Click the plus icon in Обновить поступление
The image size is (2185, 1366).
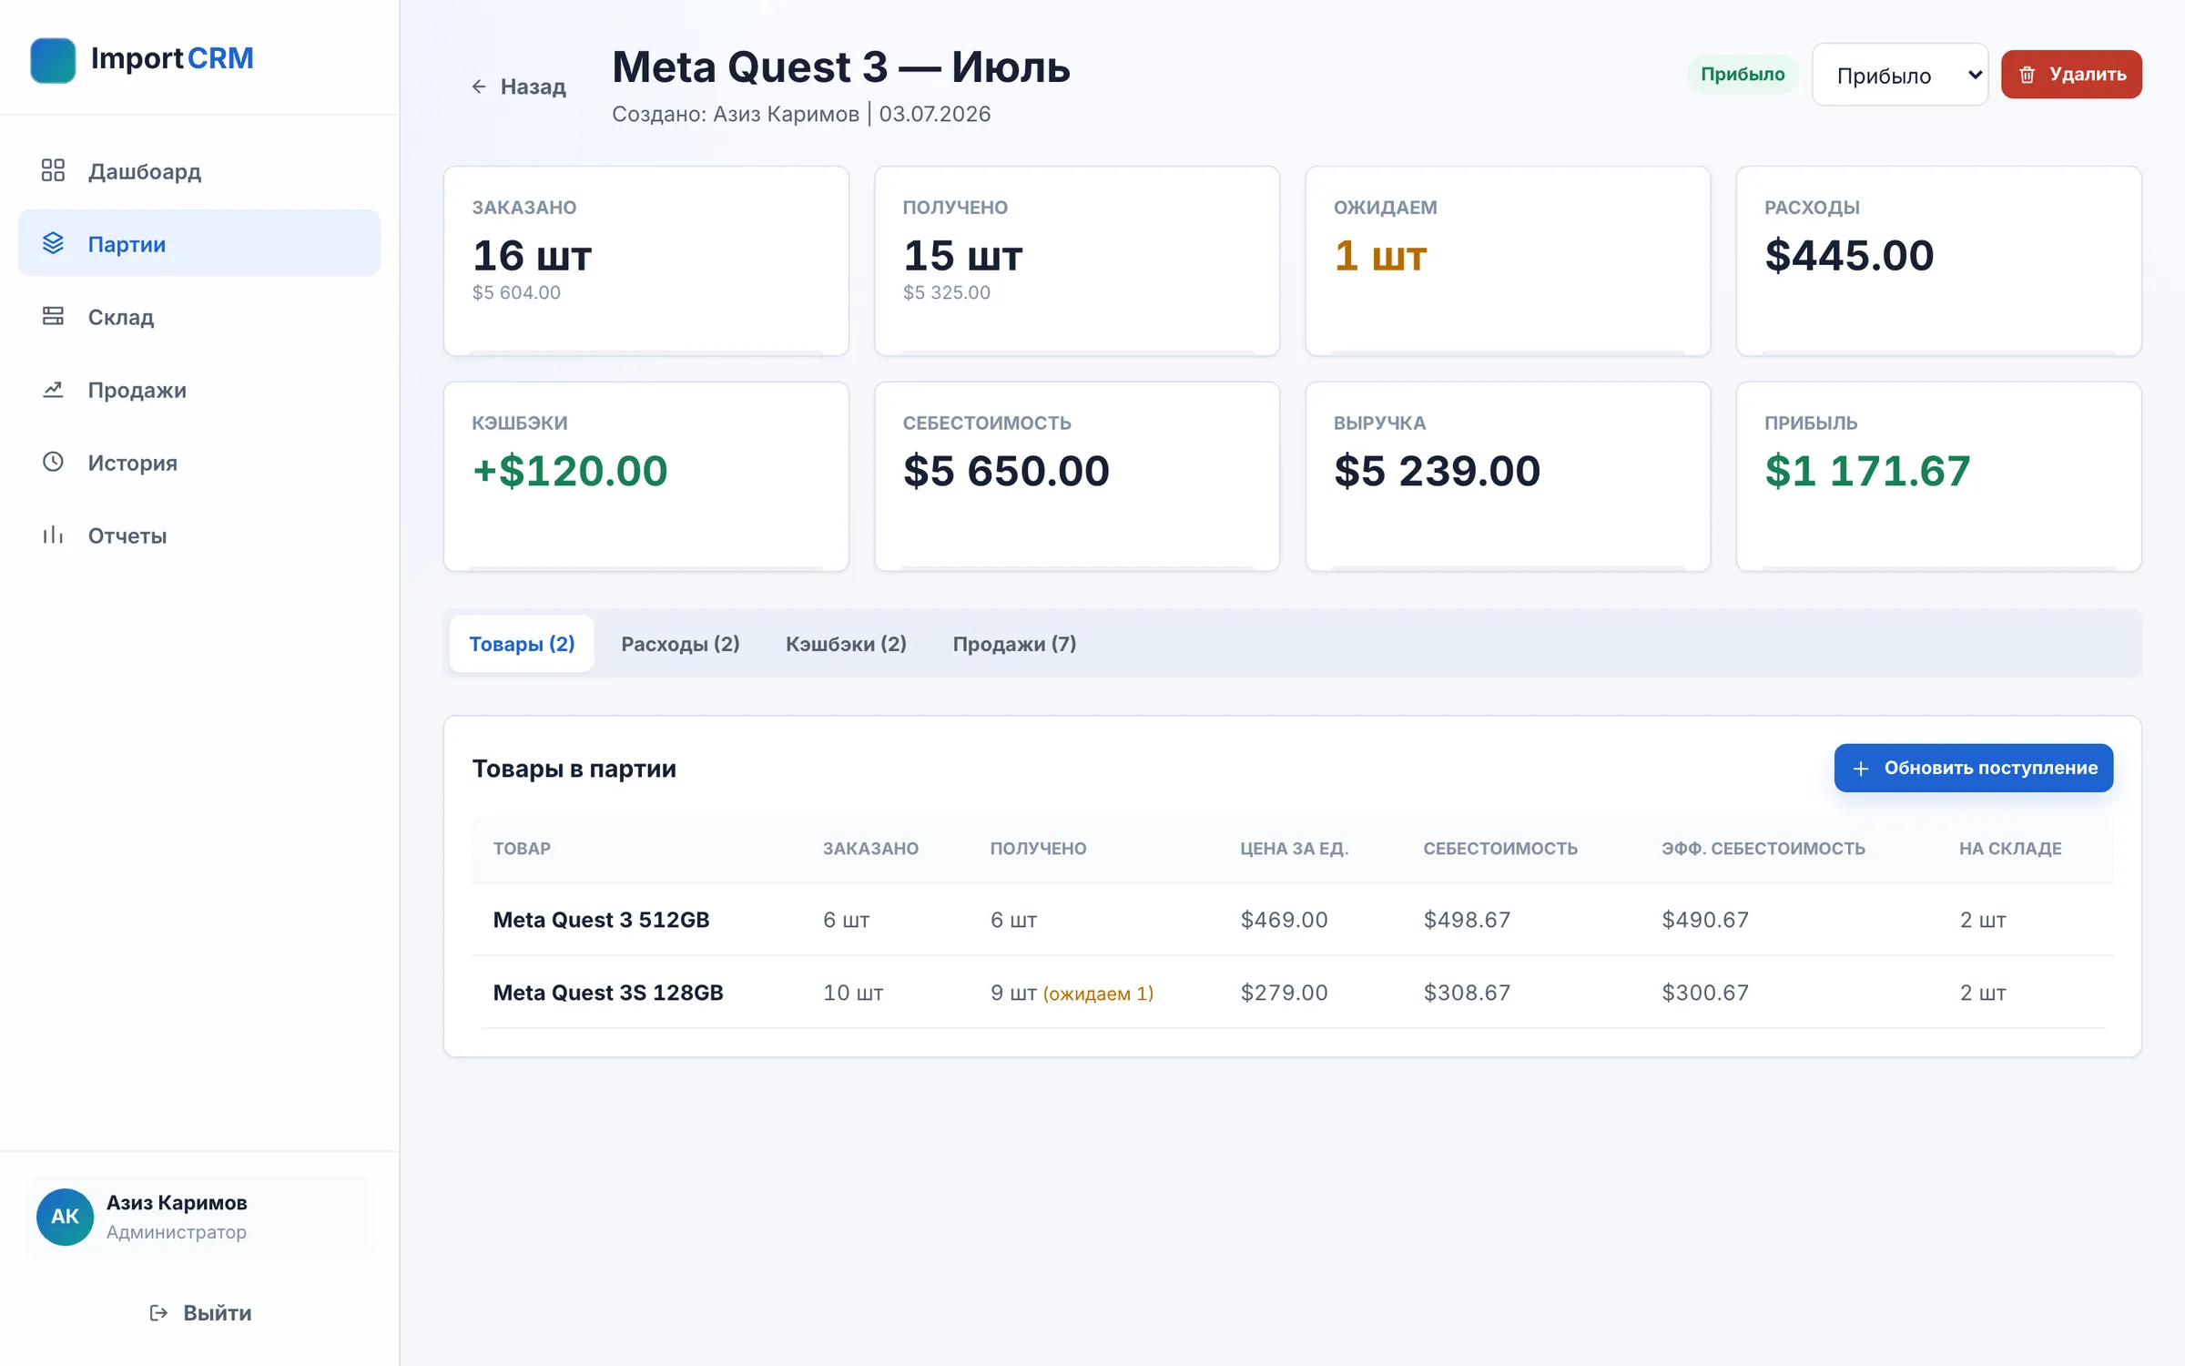[x=1861, y=769]
